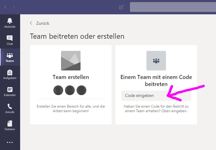Click the Team erstellen picture placeholder

(x=71, y=61)
